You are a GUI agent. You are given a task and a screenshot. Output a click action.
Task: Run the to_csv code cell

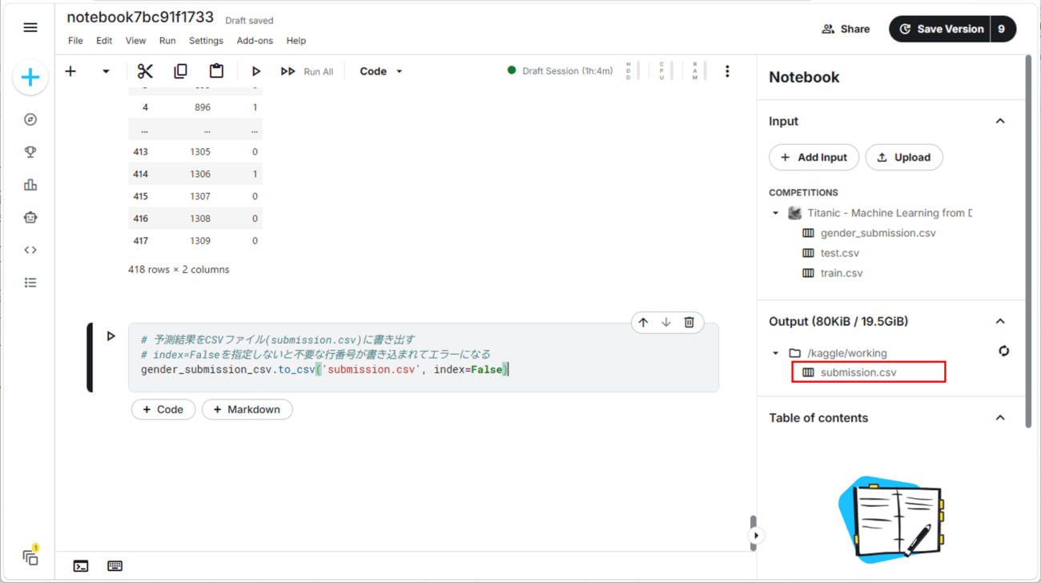(x=111, y=336)
